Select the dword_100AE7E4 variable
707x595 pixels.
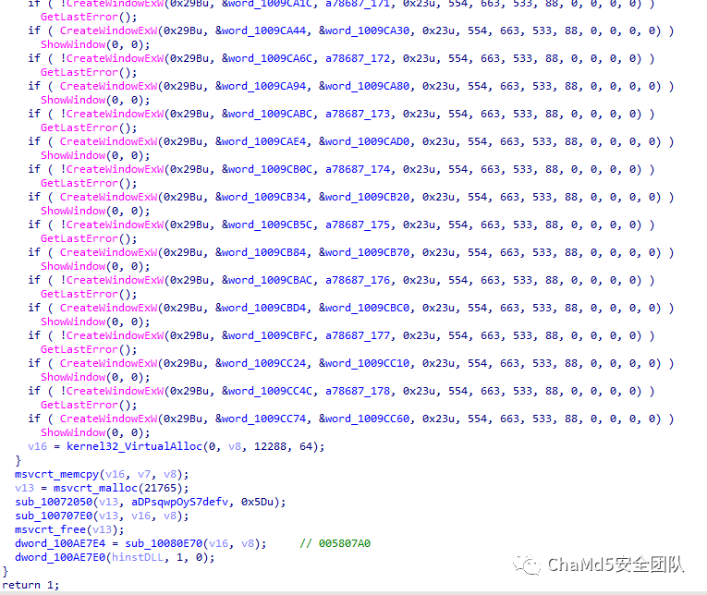[59, 543]
